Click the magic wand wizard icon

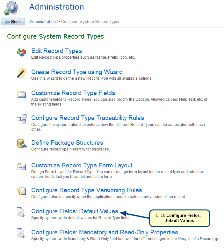pos(21,73)
